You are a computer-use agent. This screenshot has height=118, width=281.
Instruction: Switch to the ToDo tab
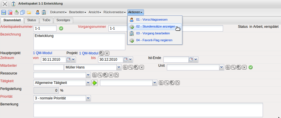coord(46,20)
